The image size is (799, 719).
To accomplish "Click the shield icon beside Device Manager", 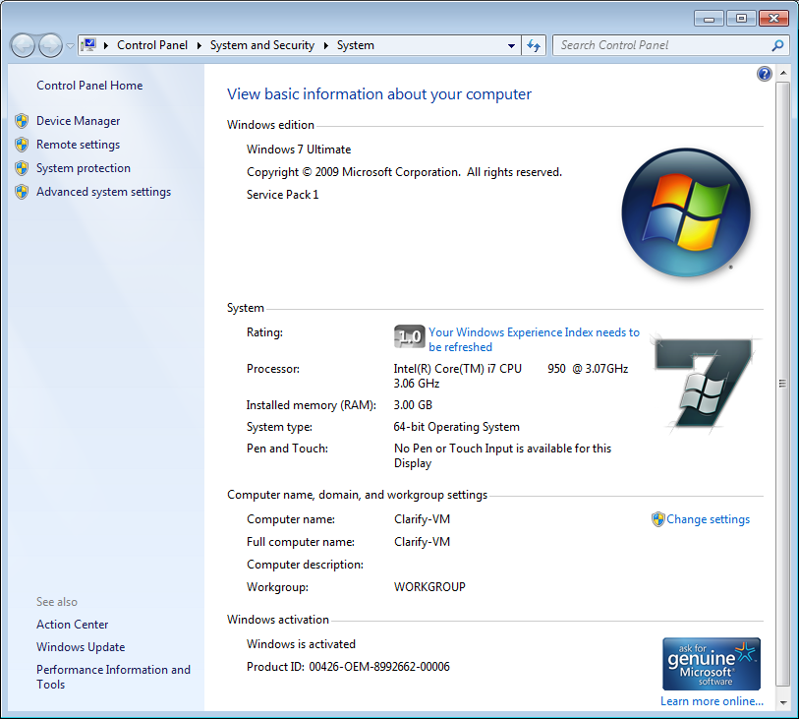I will [x=22, y=121].
